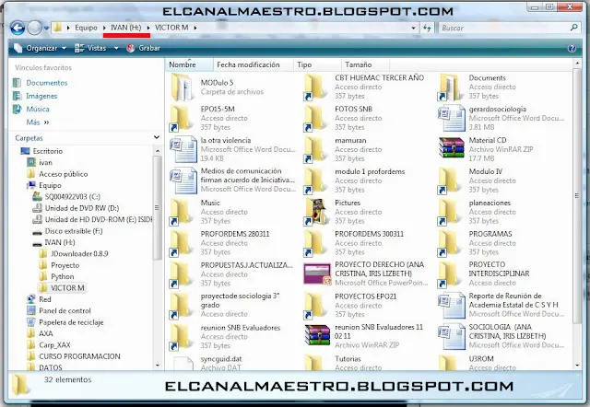Open Música favorite link
The width and height of the screenshot is (590, 407).
point(38,109)
